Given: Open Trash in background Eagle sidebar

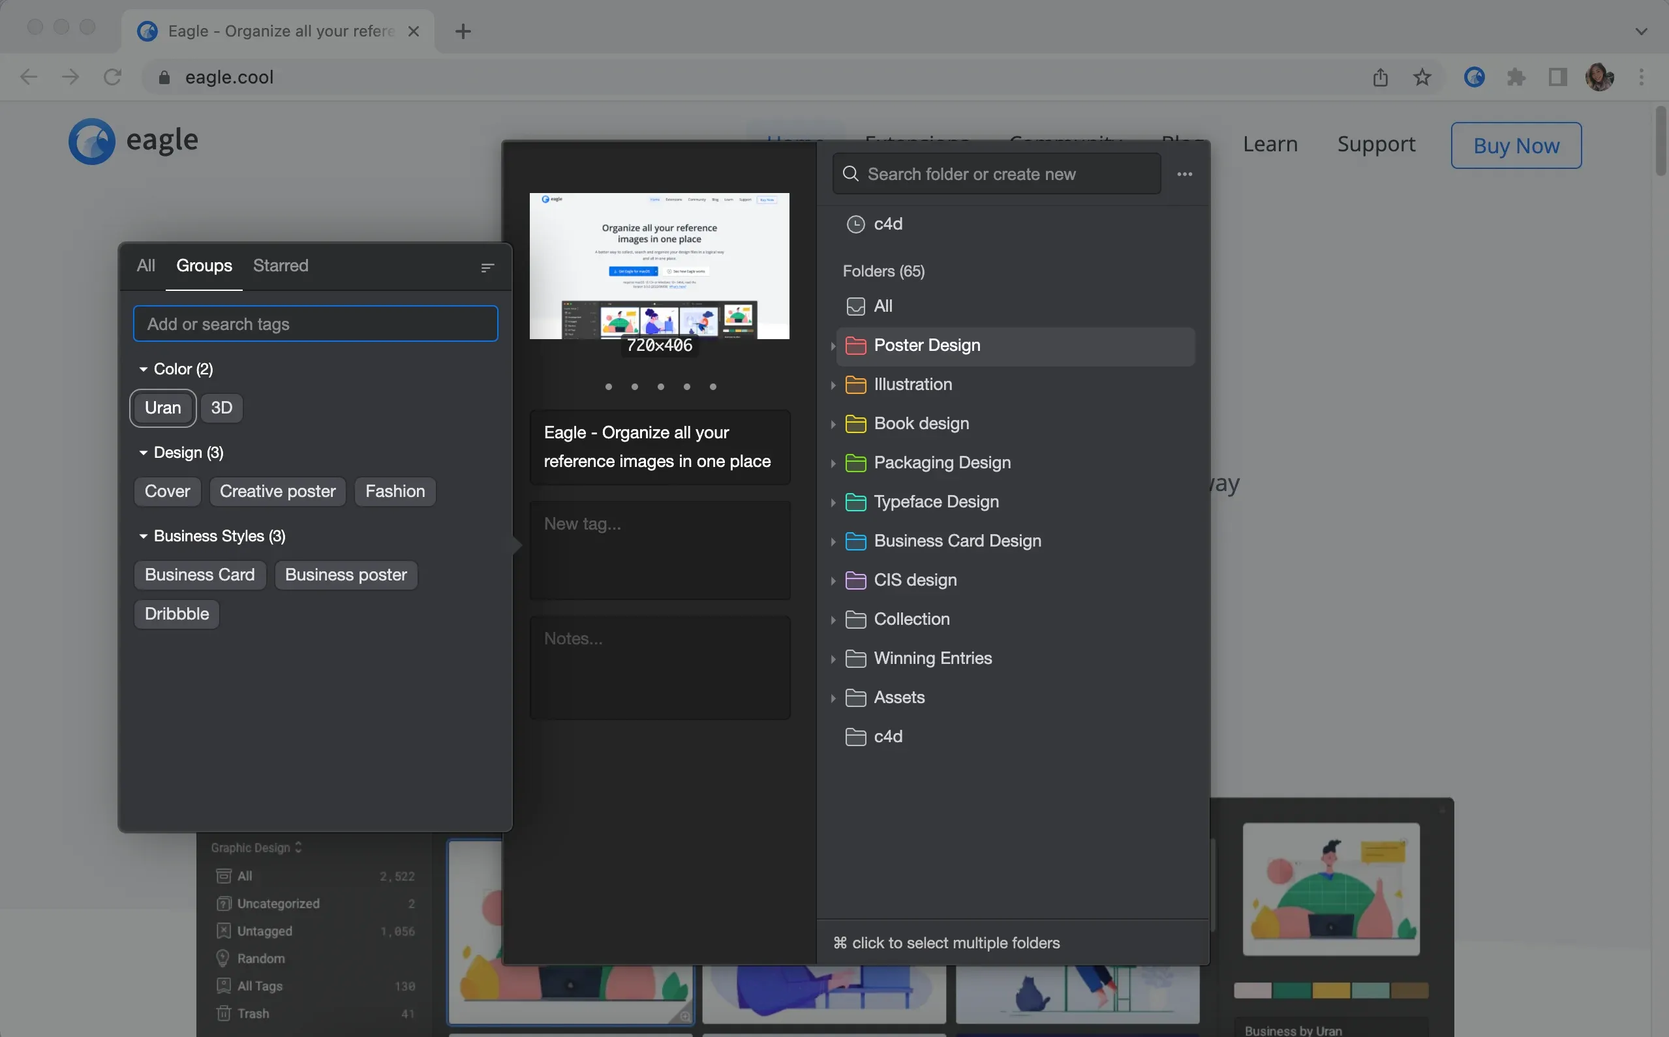Looking at the screenshot, I should point(315,1014).
